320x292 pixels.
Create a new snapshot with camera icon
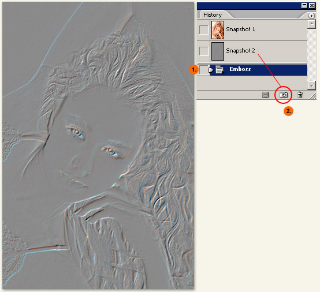(x=284, y=95)
